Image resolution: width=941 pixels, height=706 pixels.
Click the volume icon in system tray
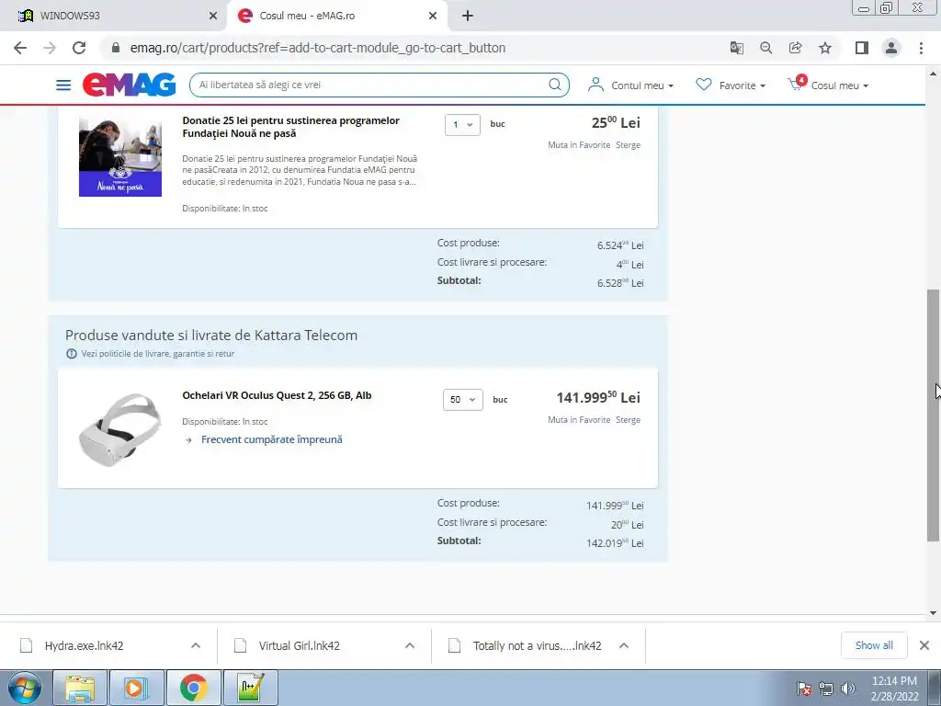click(x=848, y=689)
